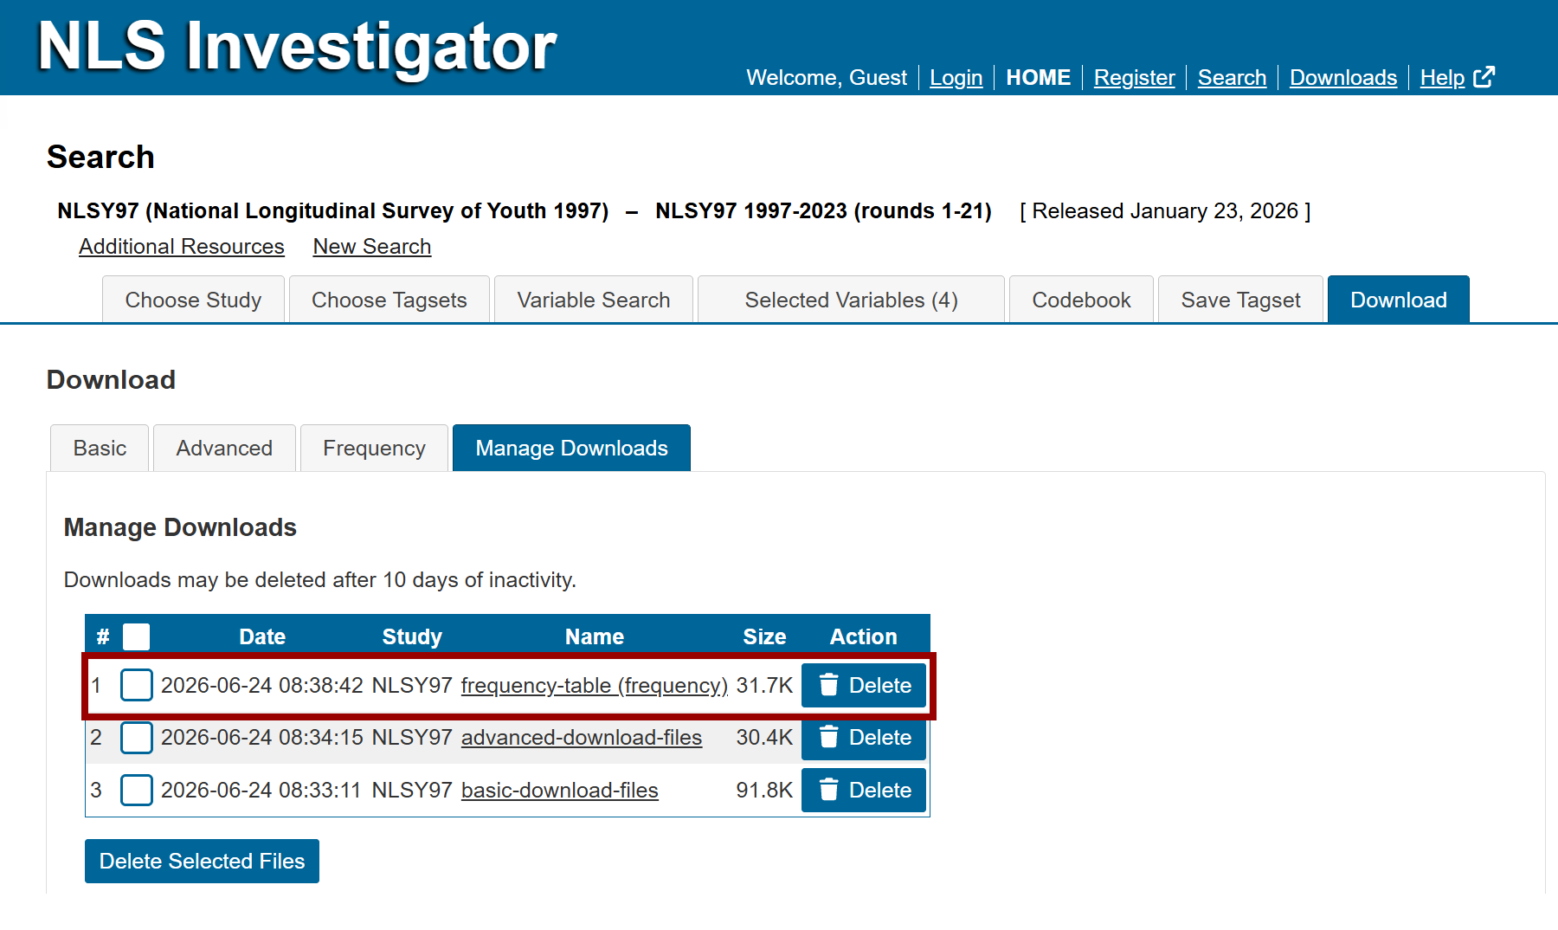This screenshot has width=1558, height=930.
Task: Open the Selected Variables (4) tab
Action: [851, 300]
